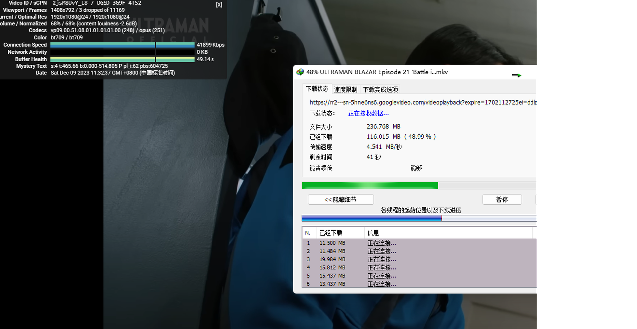Viewport: 637px width, 329px height.
Task: Click the dialog title '48% ULTRAMAN BLAZAR Episode 21'
Action: pos(377,72)
